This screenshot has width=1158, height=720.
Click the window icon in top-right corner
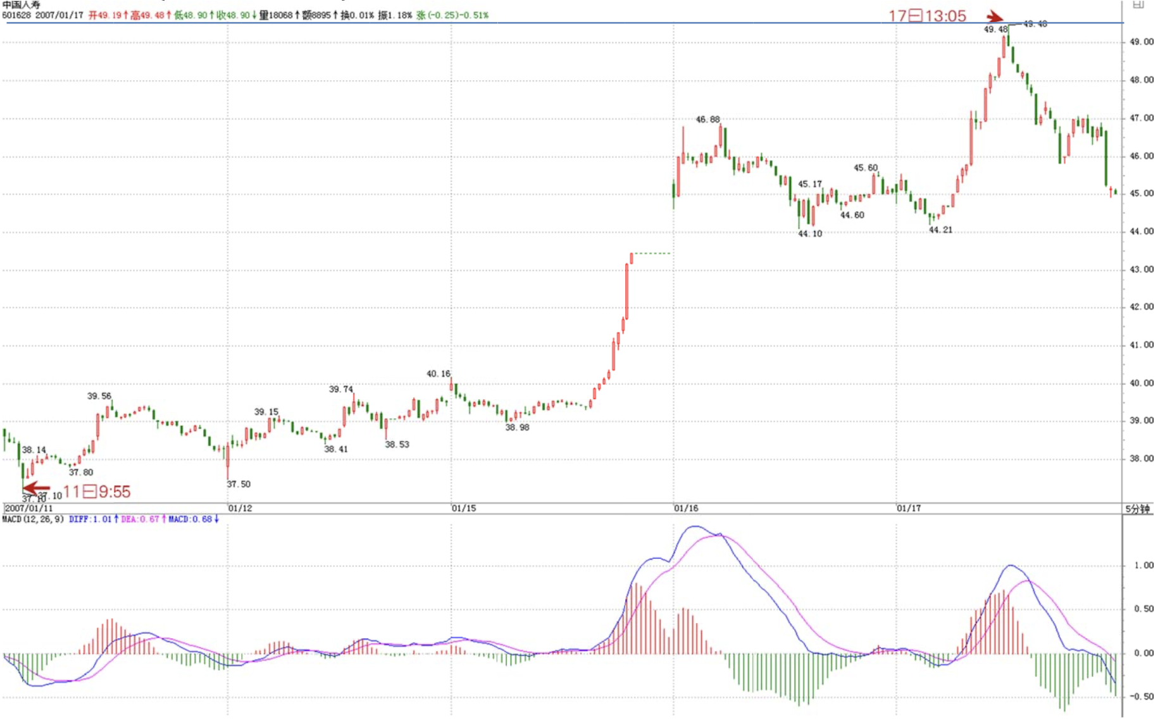click(1138, 4)
